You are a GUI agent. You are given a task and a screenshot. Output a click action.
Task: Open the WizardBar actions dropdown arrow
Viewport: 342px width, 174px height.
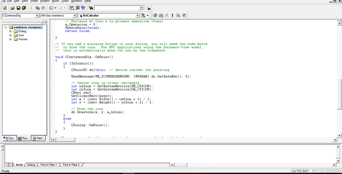tap(148, 15)
